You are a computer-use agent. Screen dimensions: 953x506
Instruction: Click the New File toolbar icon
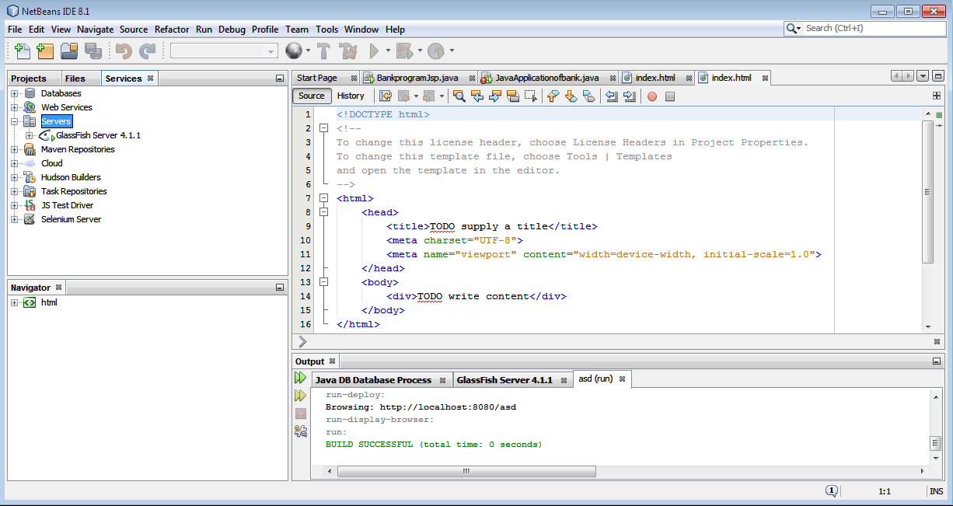(x=23, y=51)
